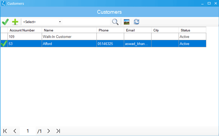Click the picture image toolbar icon
The height and width of the screenshot is (136, 219).
[127, 22]
